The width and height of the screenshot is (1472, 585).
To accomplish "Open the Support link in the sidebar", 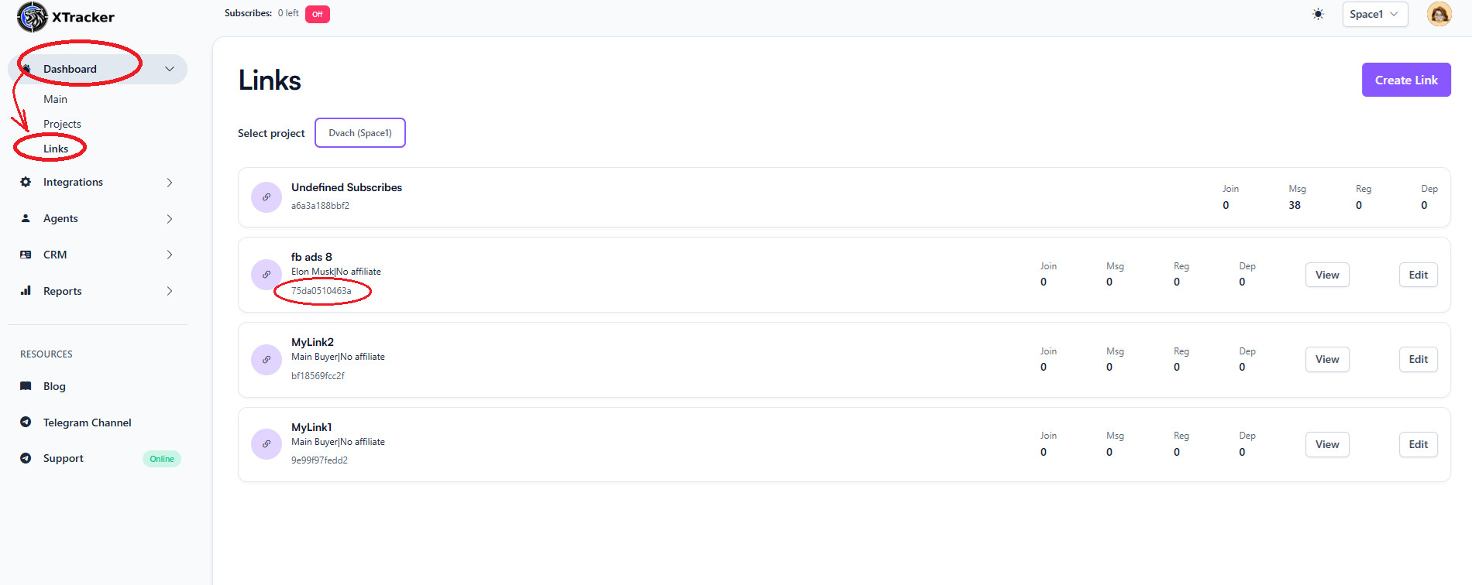I will pyautogui.click(x=63, y=458).
